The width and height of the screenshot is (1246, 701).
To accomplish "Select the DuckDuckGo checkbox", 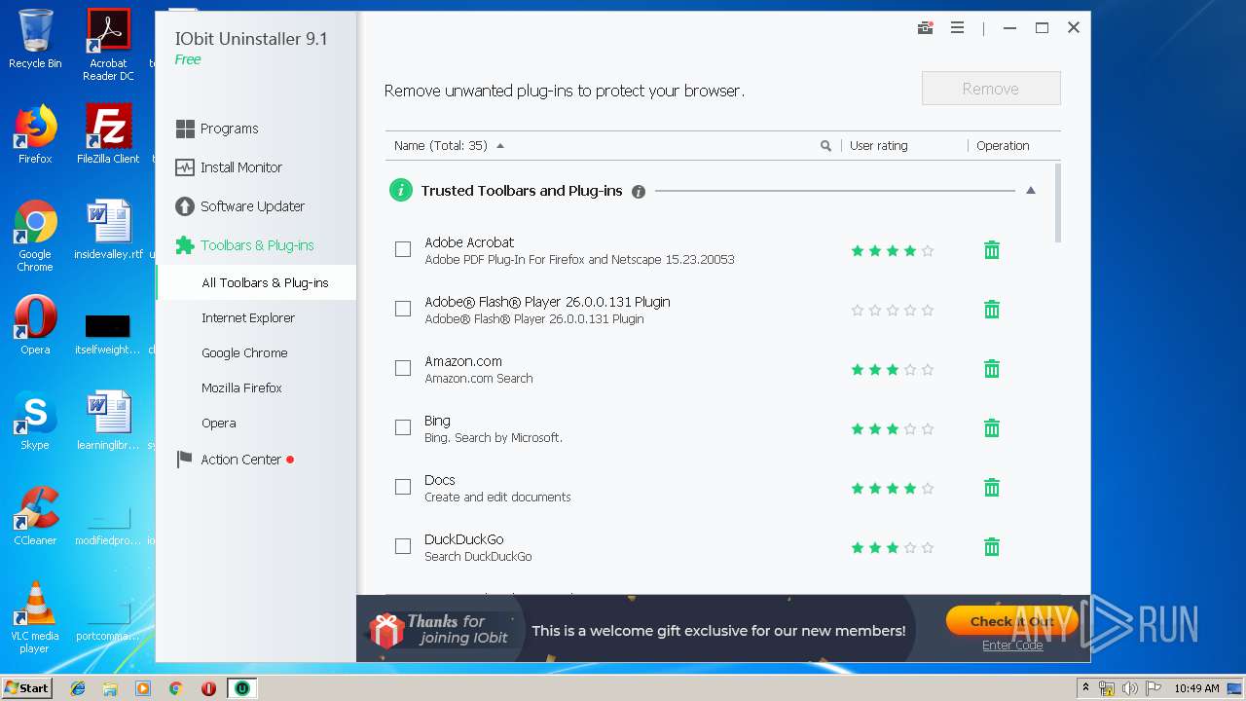I will pyautogui.click(x=403, y=547).
